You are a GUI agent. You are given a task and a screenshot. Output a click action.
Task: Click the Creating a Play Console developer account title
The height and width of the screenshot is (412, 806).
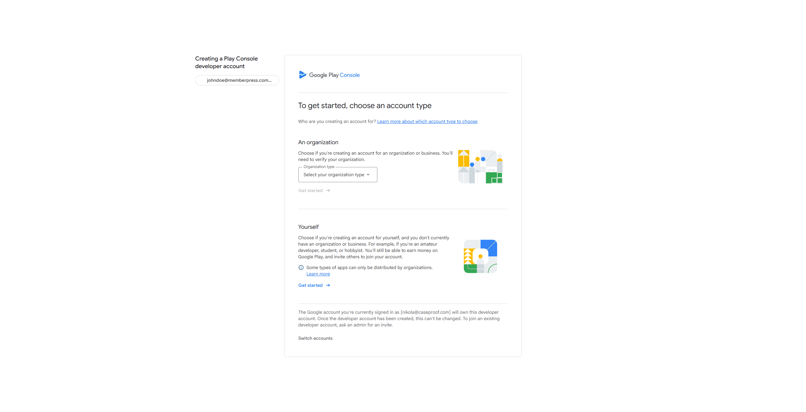click(x=226, y=62)
